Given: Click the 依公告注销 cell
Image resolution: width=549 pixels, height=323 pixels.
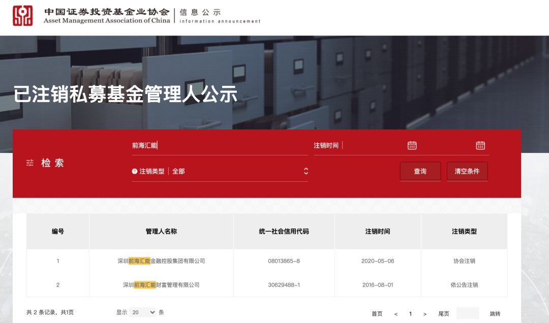Looking at the screenshot, I should [x=464, y=285].
